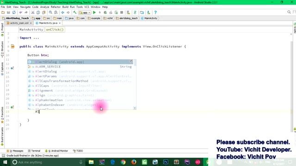Click the navigate Back arrow icon

click(x=63, y=12)
